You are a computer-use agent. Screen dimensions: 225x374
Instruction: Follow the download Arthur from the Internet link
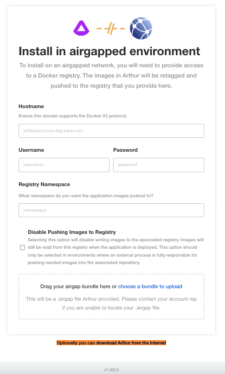pyautogui.click(x=111, y=343)
